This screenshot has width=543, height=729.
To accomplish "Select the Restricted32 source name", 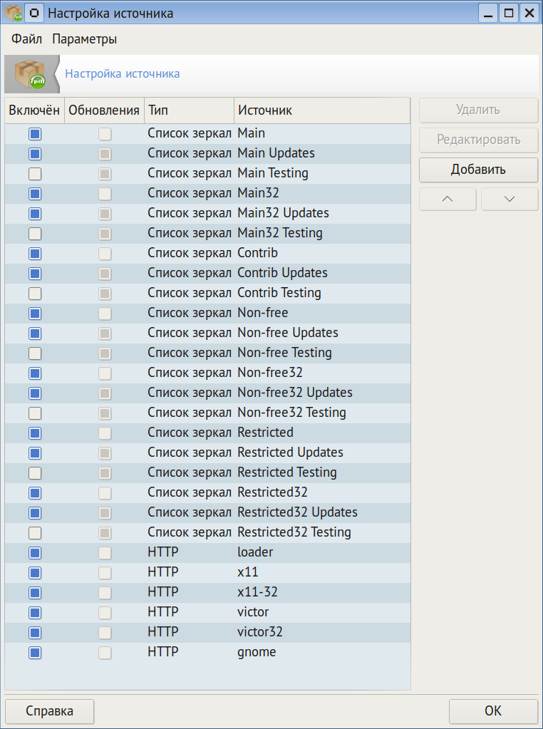I will point(272,493).
